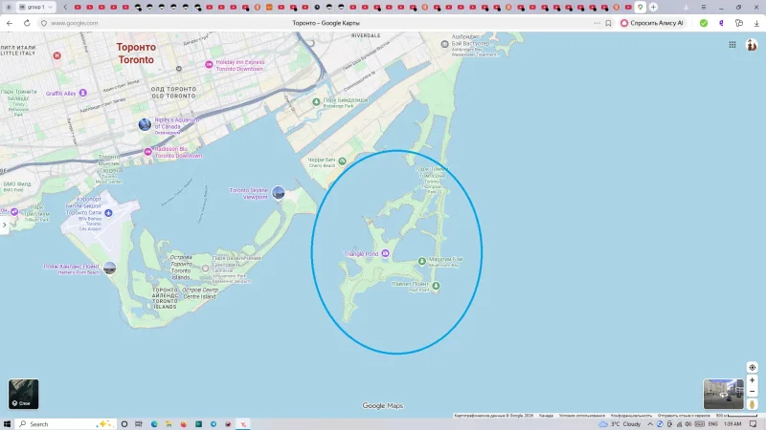Open File Explorer from the taskbar
The image size is (766, 430).
click(x=169, y=424)
